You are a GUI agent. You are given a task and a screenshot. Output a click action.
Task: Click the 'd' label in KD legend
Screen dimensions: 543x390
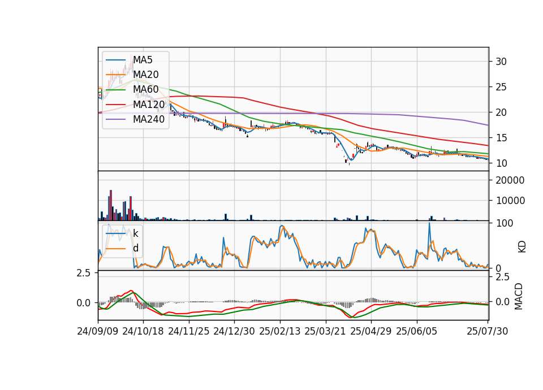[136, 248]
